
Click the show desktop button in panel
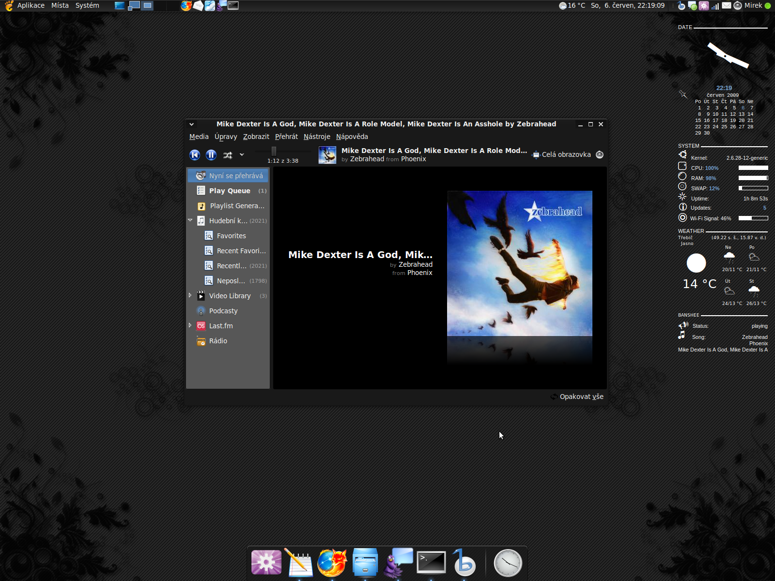click(x=120, y=6)
